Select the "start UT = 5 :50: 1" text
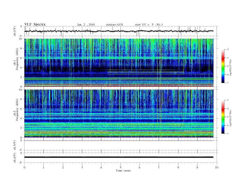 149,25
